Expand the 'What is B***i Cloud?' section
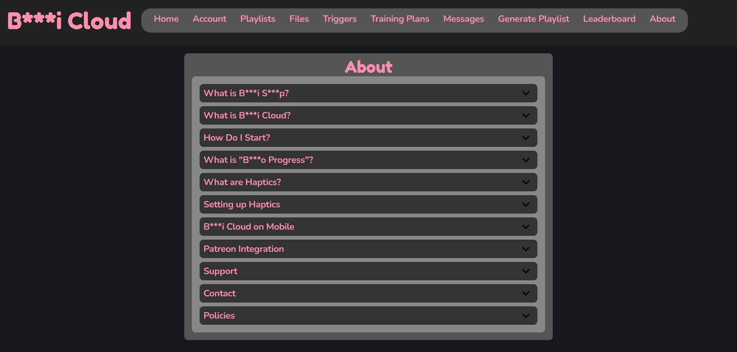 pyautogui.click(x=368, y=115)
